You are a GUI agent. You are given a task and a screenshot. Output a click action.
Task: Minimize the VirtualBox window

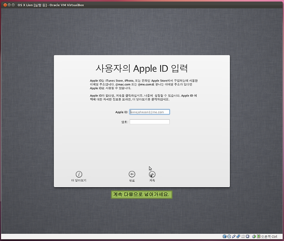[x=9, y=5]
